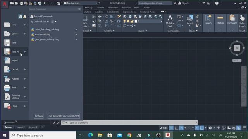
Task: Click the Save As icon in application menu
Action: [x=7, y=51]
